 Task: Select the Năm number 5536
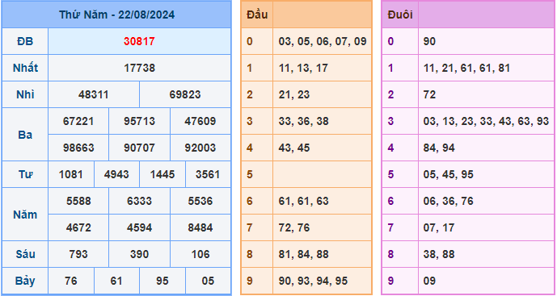[200, 201]
